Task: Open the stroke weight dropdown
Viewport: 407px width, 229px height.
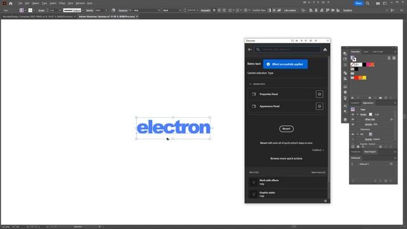Action: click(x=60, y=10)
